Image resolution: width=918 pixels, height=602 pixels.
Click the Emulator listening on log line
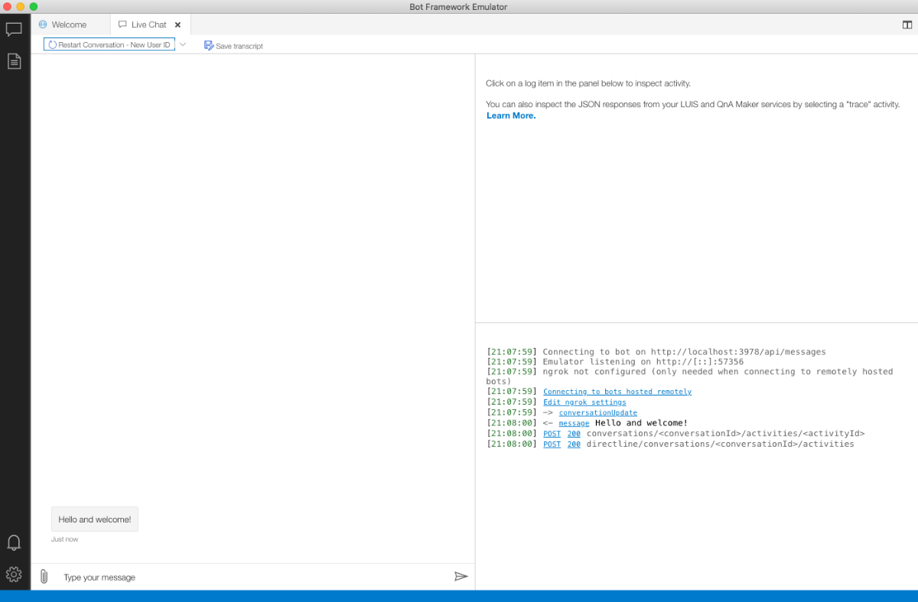(614, 362)
